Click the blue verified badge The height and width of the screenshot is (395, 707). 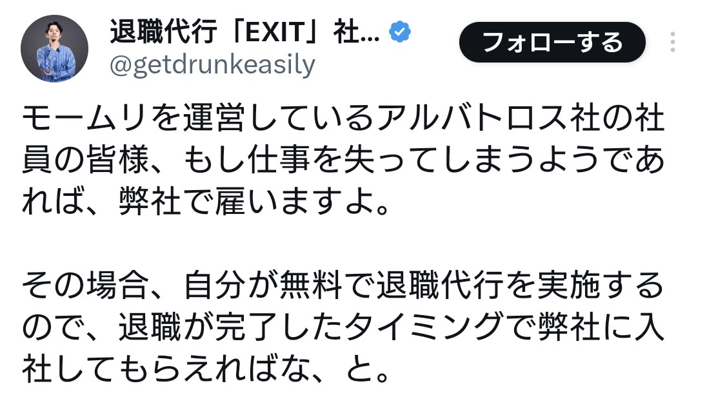tap(400, 31)
